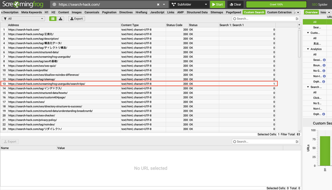This screenshot has width=332, height=190.
Task: Open the URL history dropdown arrow
Action: pos(164,5)
